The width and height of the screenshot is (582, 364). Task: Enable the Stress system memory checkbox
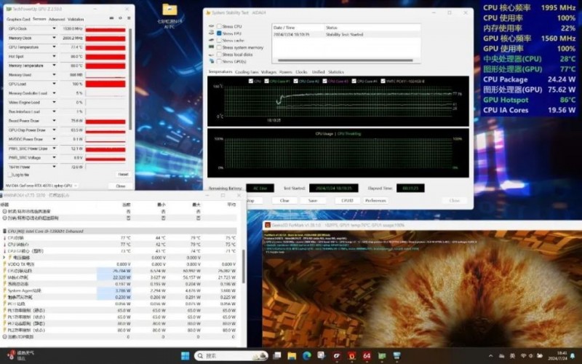coord(220,47)
